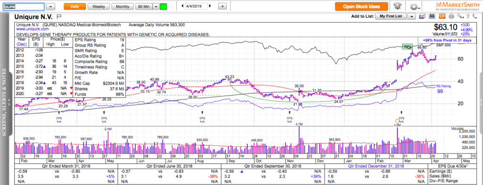Click the 21.98 price low label
The height and width of the screenshot is (185, 483).
pos(298,105)
